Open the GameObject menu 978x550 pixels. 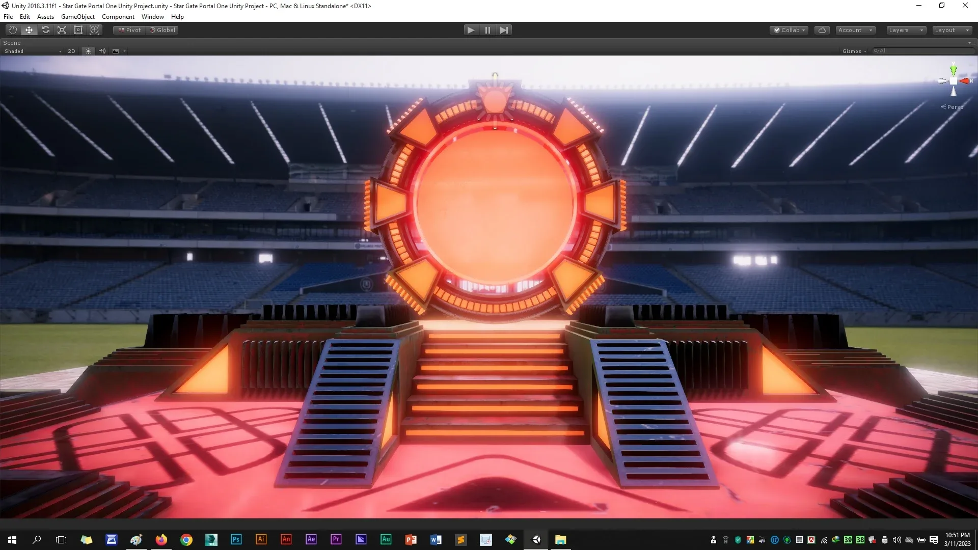[x=77, y=16]
